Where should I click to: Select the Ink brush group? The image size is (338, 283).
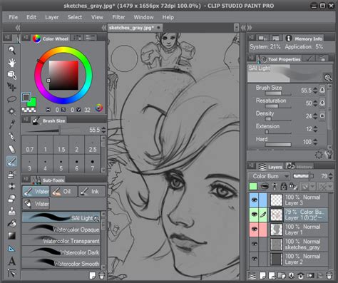coord(92,192)
